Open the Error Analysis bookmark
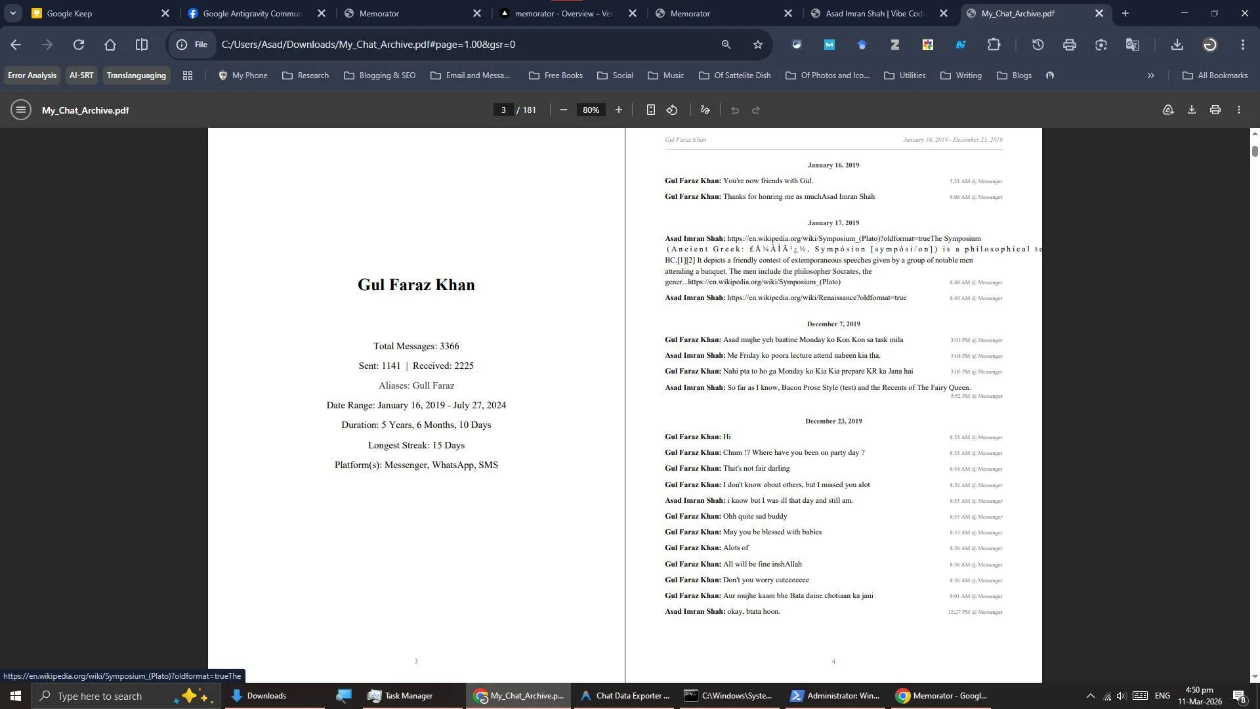This screenshot has height=709, width=1260. [31, 75]
